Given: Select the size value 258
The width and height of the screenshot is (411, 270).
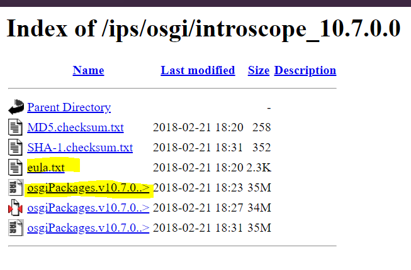Looking at the screenshot, I should [262, 127].
